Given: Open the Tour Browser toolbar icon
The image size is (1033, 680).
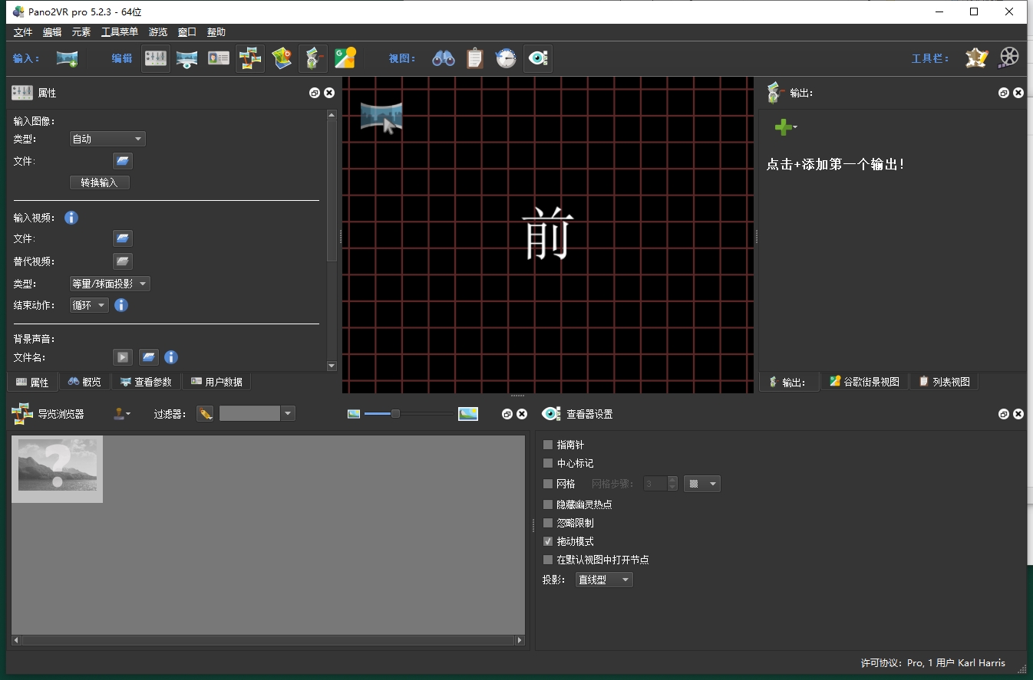Looking at the screenshot, I should [250, 58].
